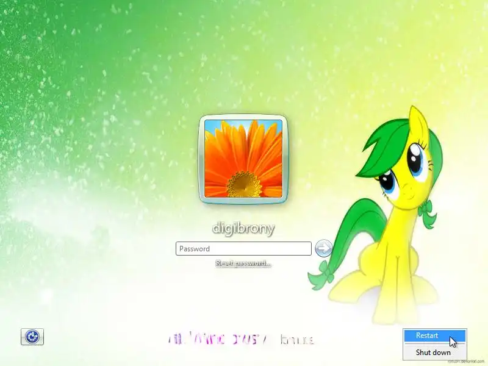Viewport: 488px width, 366px height.
Task: Focus the Password input field
Action: (x=243, y=249)
